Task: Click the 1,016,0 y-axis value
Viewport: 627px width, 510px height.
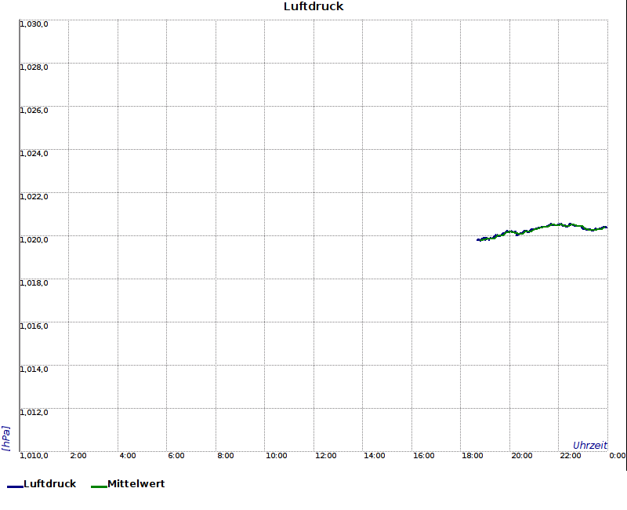Action: click(x=34, y=326)
